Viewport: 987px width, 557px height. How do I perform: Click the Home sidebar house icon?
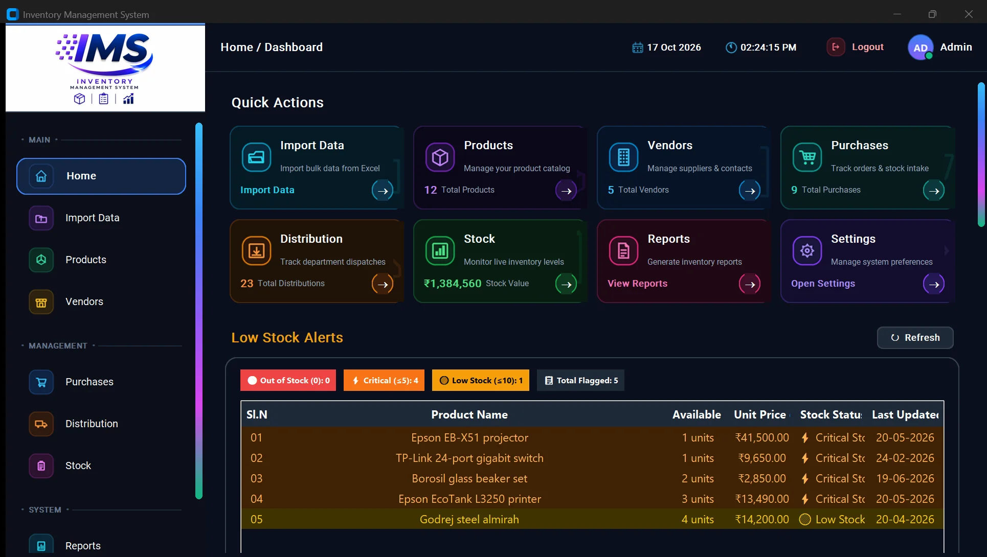(x=41, y=176)
